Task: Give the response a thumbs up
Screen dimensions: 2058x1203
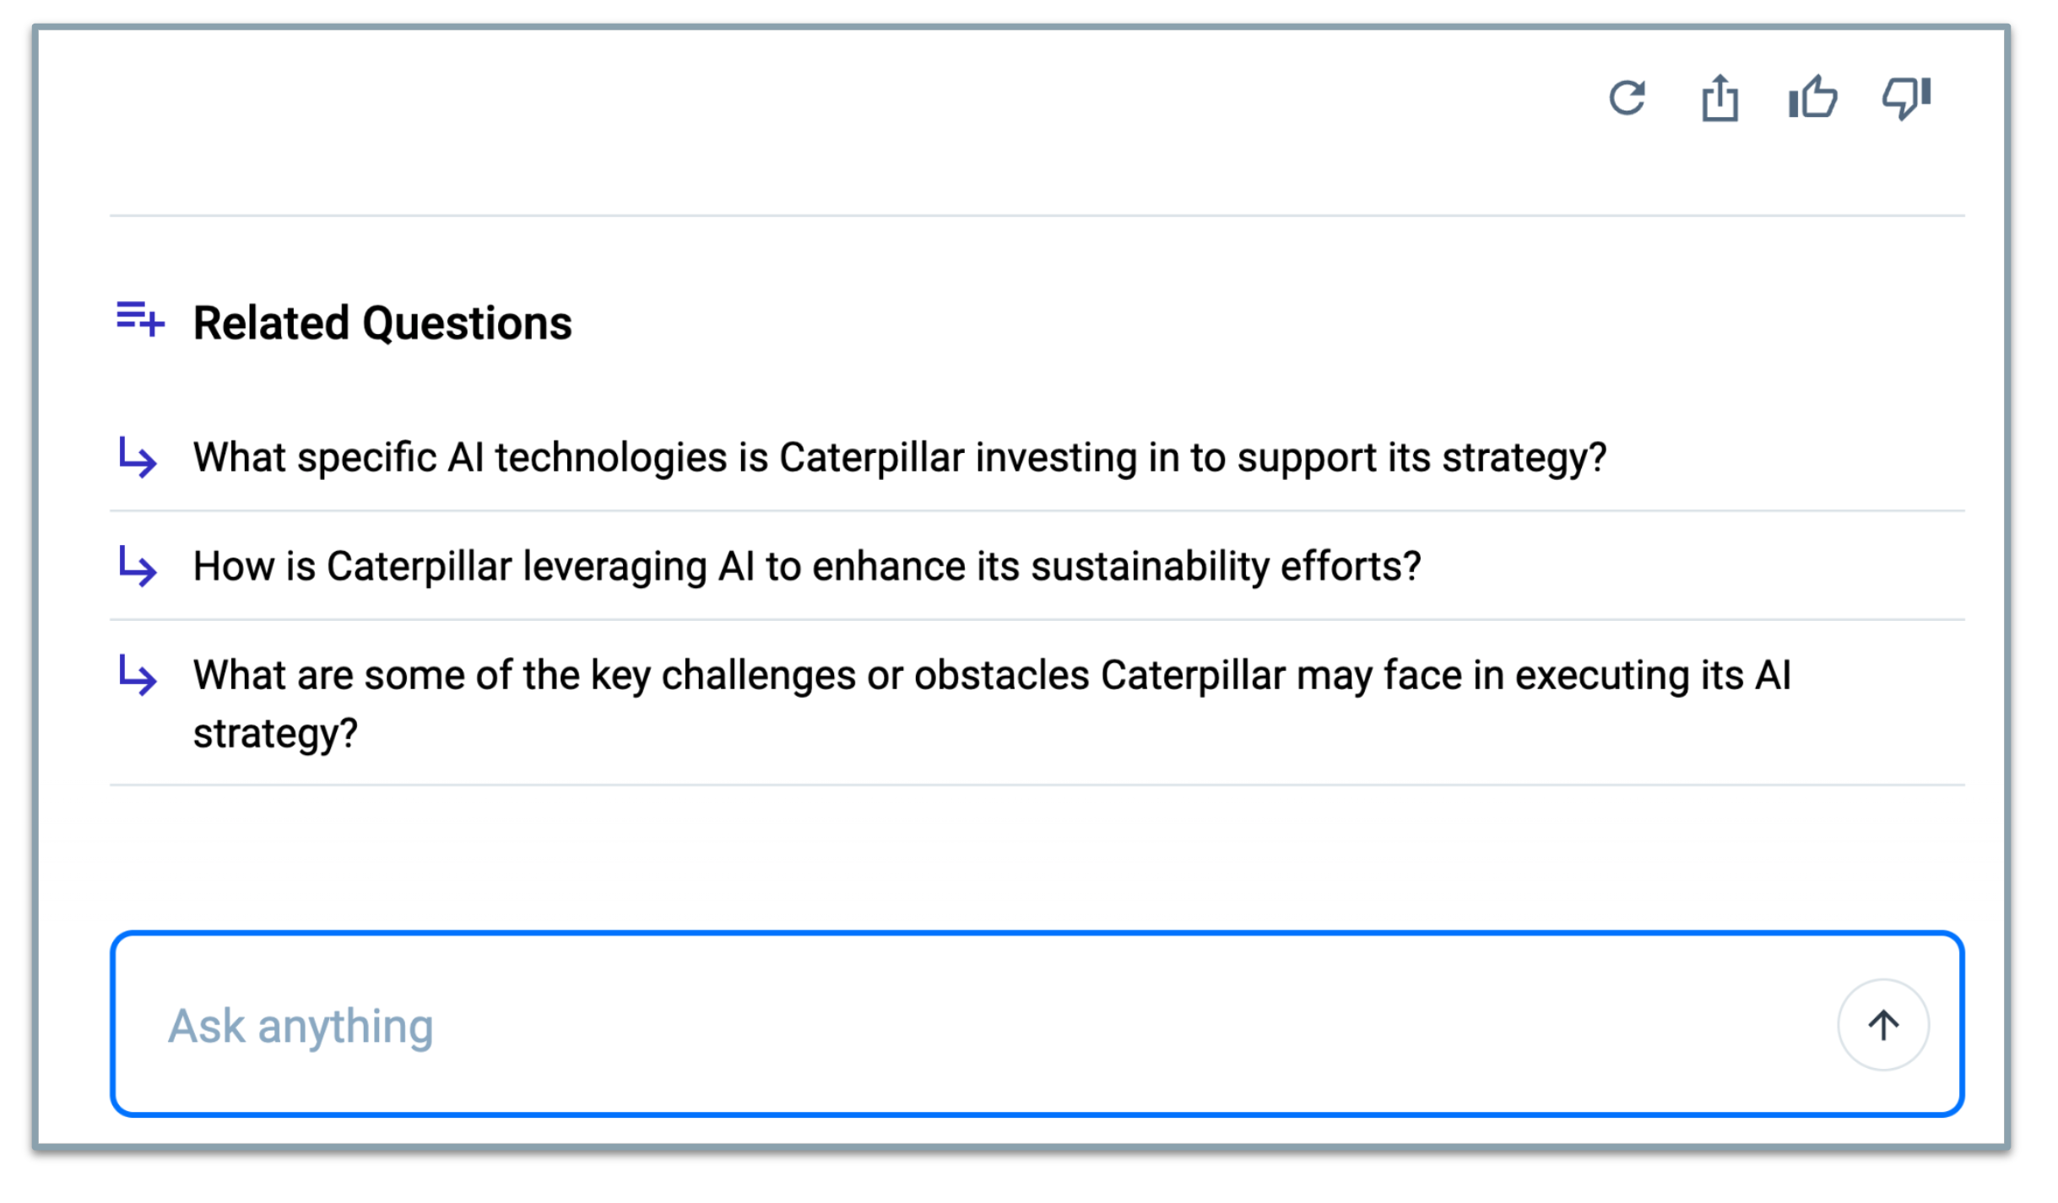Action: [x=1812, y=97]
